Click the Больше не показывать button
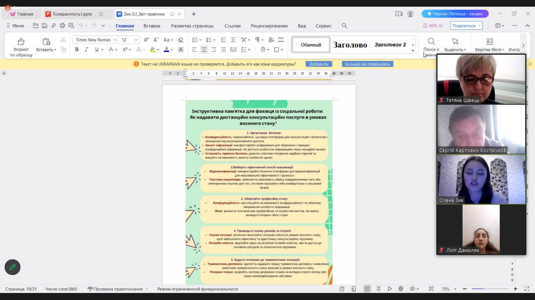This screenshot has height=300, width=535. coord(367,64)
